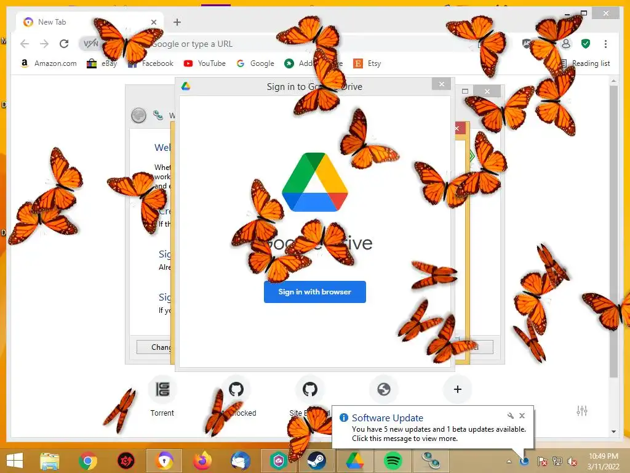Image resolution: width=630 pixels, height=473 pixels.
Task: Open Steam from the taskbar
Action: point(317,461)
